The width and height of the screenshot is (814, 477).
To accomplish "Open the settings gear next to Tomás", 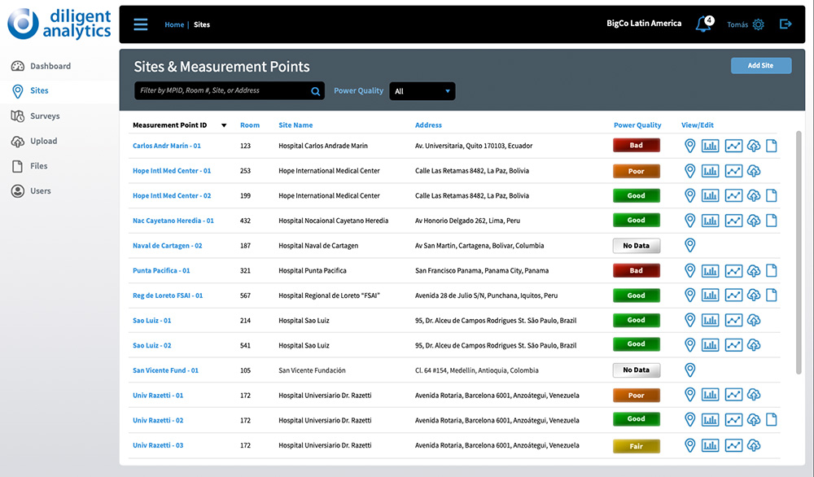I will tap(759, 24).
